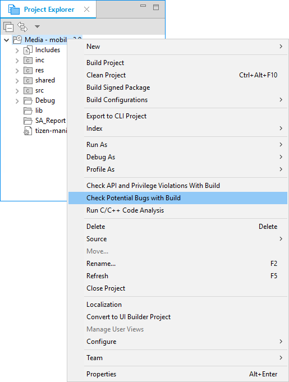Choose Export to CLI Project

click(178, 116)
